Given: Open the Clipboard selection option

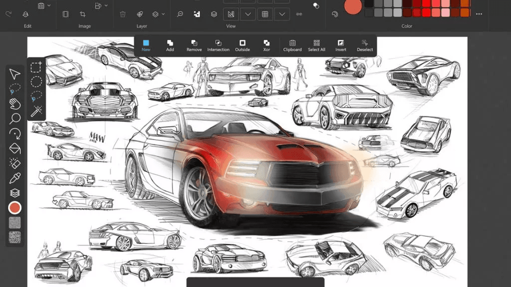Looking at the screenshot, I should [x=292, y=45].
